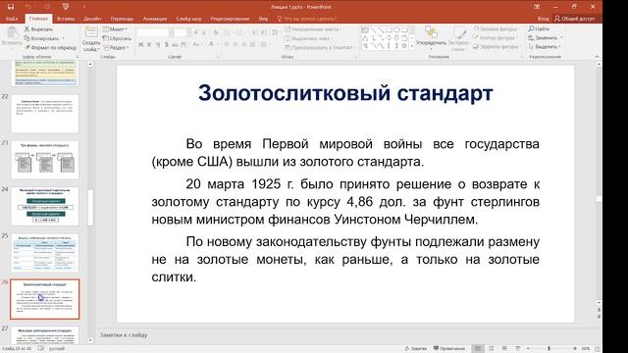Click Increase Font Size icon

[196, 32]
